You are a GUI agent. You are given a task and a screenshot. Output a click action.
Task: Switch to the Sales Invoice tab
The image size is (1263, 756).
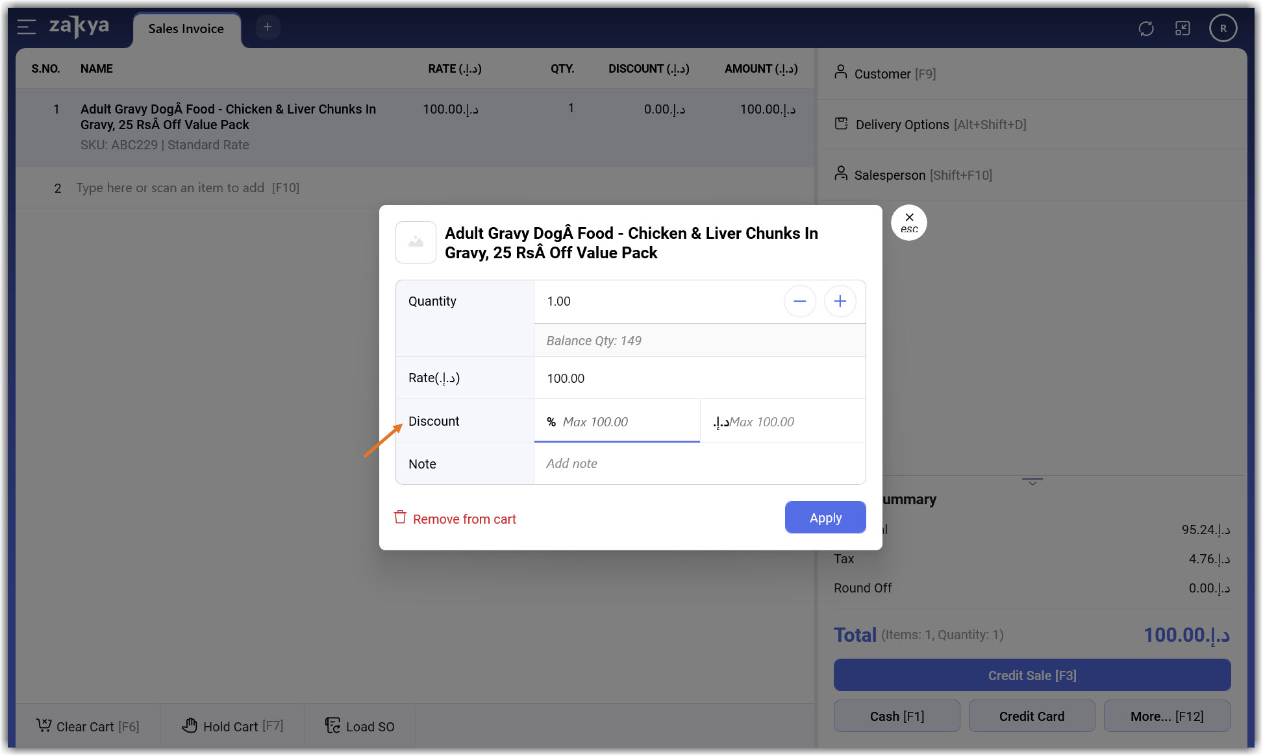[186, 29]
